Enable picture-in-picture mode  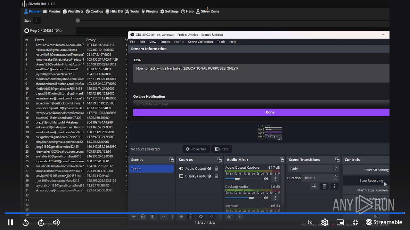pyautogui.click(x=340, y=222)
